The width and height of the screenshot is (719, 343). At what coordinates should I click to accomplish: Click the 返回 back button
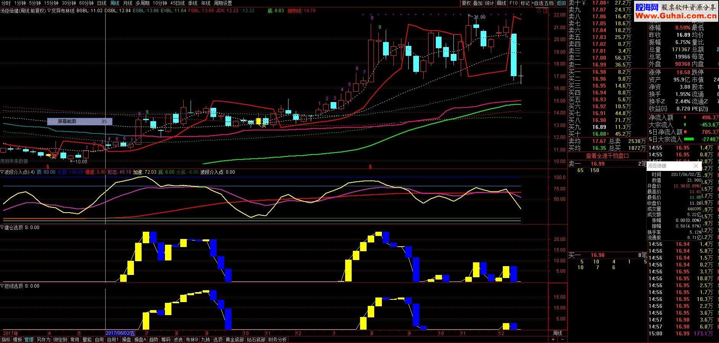click(x=561, y=3)
